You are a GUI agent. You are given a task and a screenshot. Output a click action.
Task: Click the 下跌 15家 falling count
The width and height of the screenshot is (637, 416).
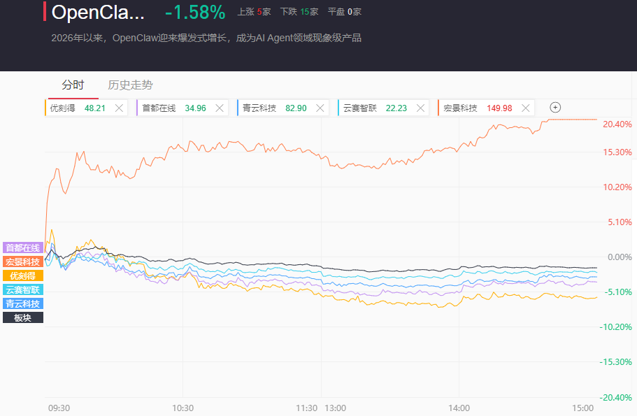coord(299,12)
